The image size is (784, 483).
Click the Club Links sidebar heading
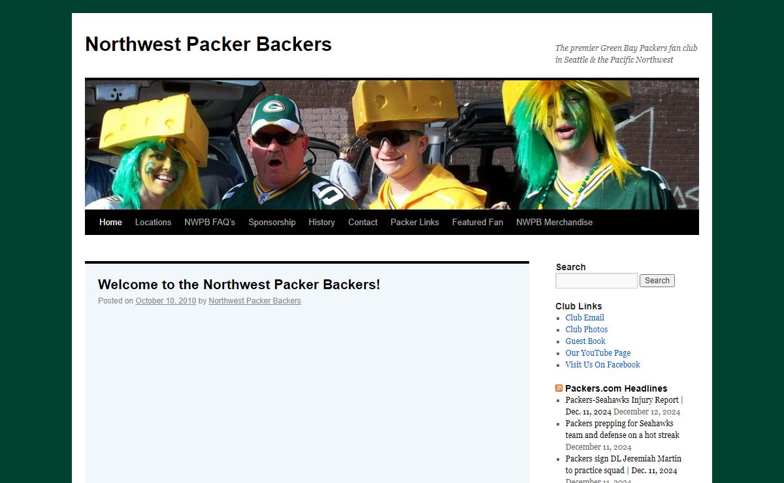(579, 306)
